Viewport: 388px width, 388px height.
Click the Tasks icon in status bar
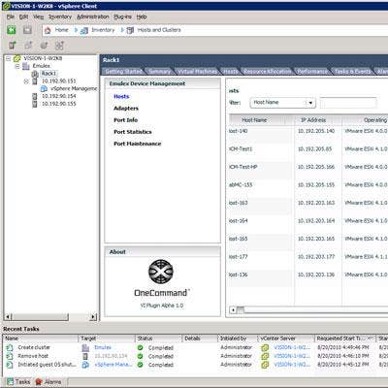click(11, 382)
